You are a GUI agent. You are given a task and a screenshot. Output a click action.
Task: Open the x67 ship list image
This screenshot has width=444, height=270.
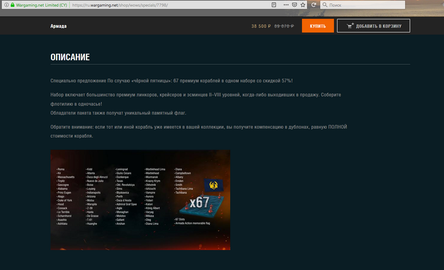(140, 200)
